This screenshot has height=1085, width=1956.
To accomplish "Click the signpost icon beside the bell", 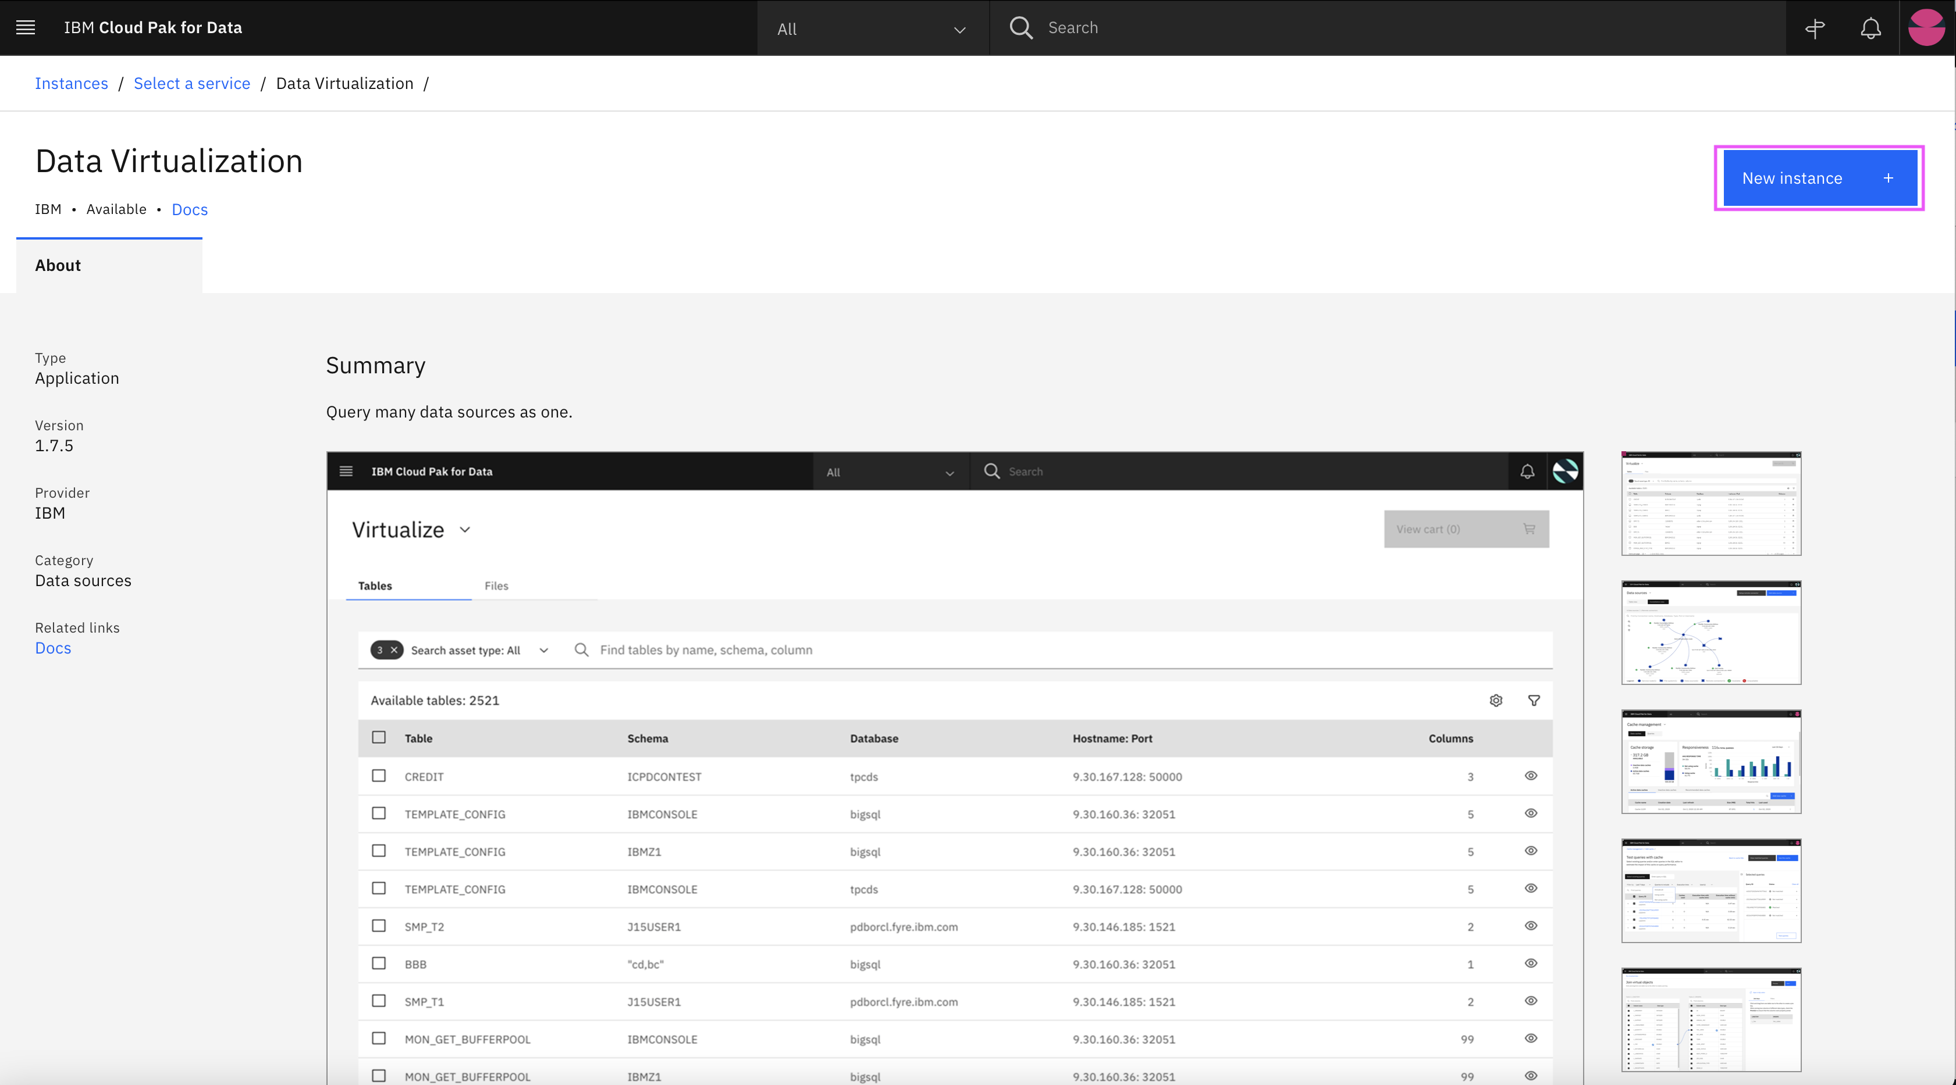I will 1816,28.
